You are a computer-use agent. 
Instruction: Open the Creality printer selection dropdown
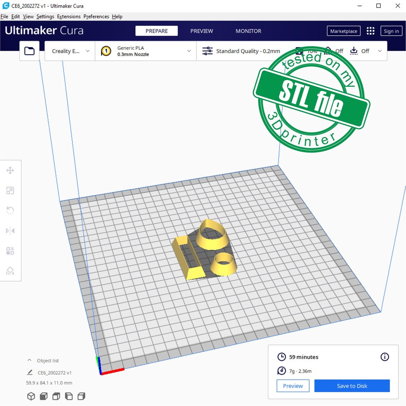pyautogui.click(x=69, y=51)
